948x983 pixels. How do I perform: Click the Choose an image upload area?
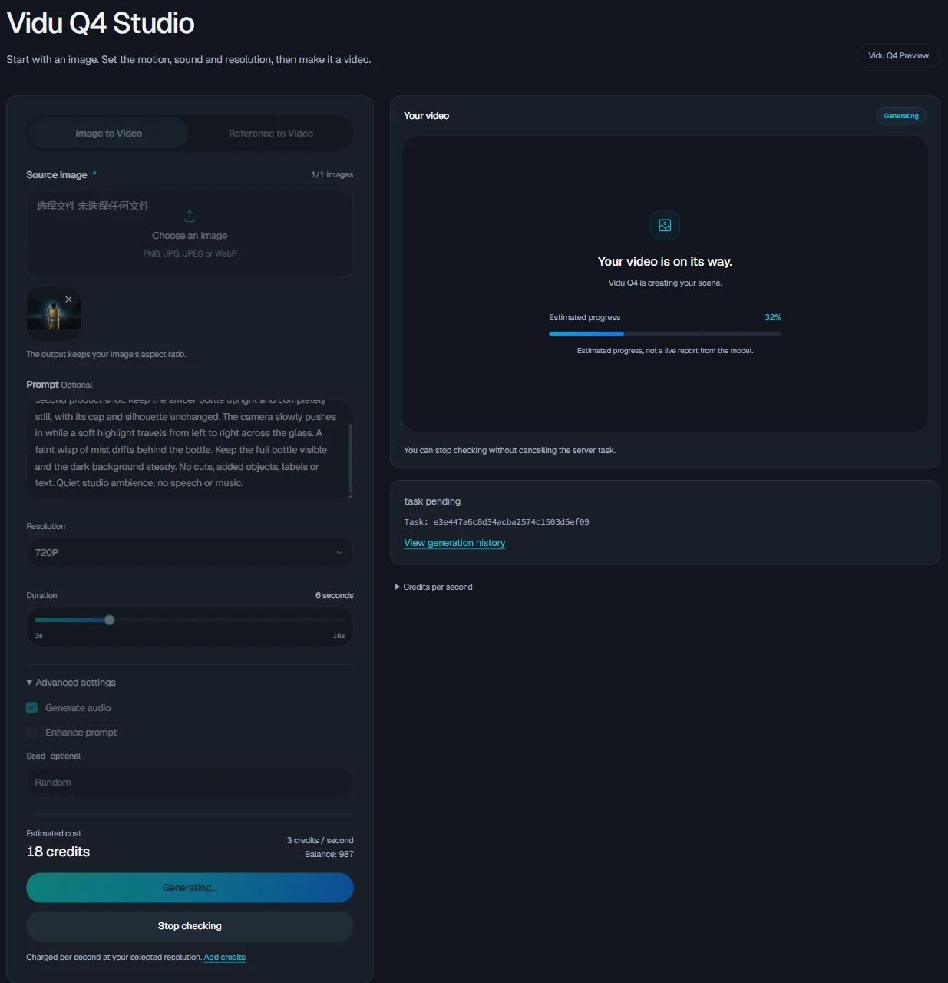pos(190,234)
